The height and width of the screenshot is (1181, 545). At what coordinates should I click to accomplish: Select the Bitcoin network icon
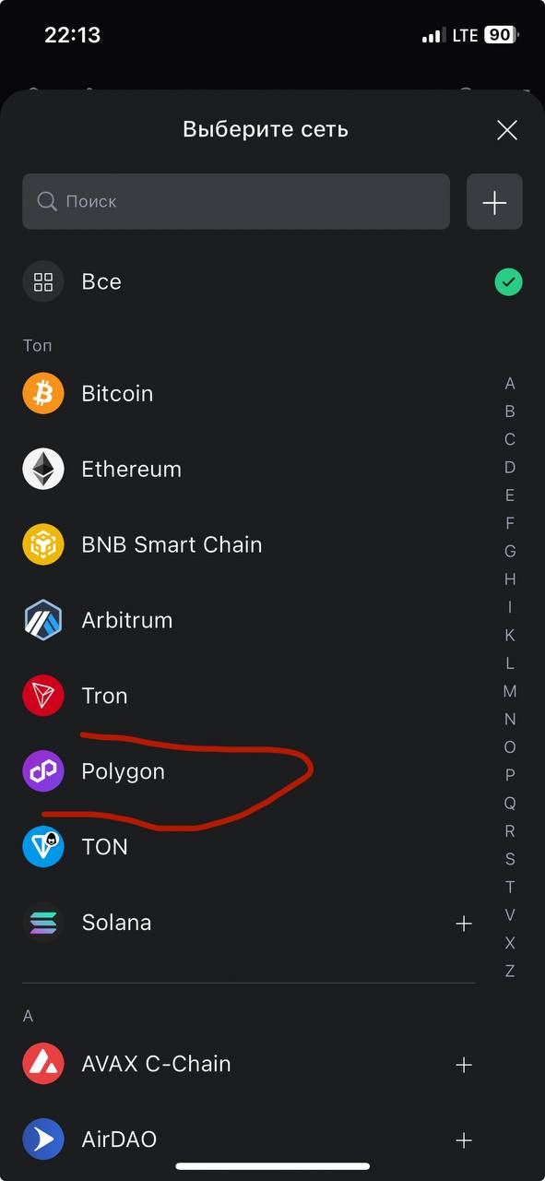[x=43, y=394]
